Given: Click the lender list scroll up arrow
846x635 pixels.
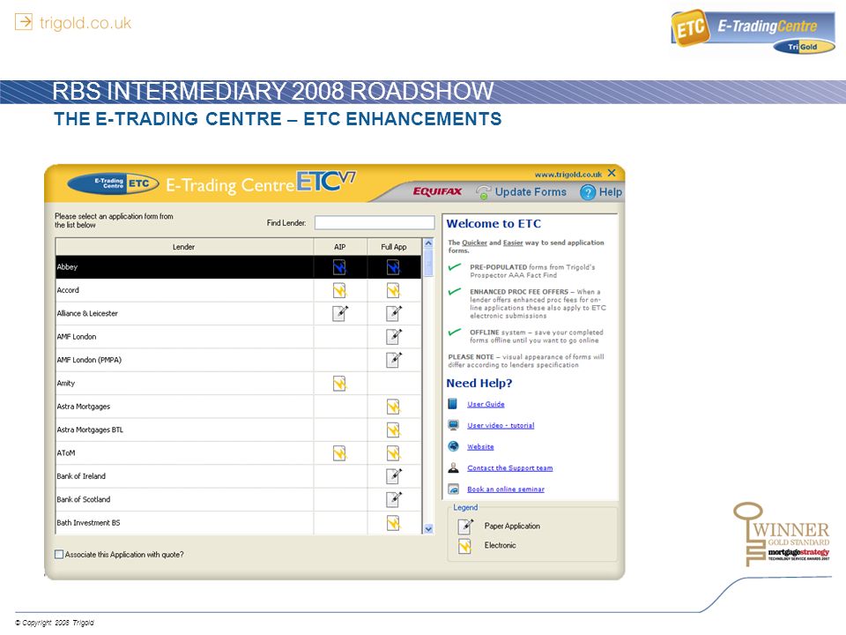Looking at the screenshot, I should click(x=429, y=243).
